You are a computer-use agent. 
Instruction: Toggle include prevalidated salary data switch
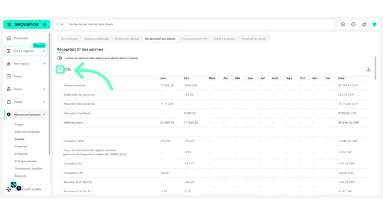coord(60,58)
